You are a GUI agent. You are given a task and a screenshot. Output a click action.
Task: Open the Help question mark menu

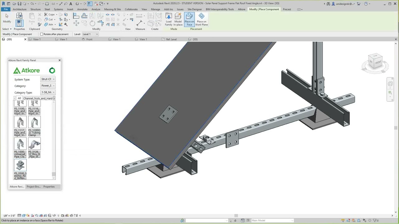click(x=366, y=4)
